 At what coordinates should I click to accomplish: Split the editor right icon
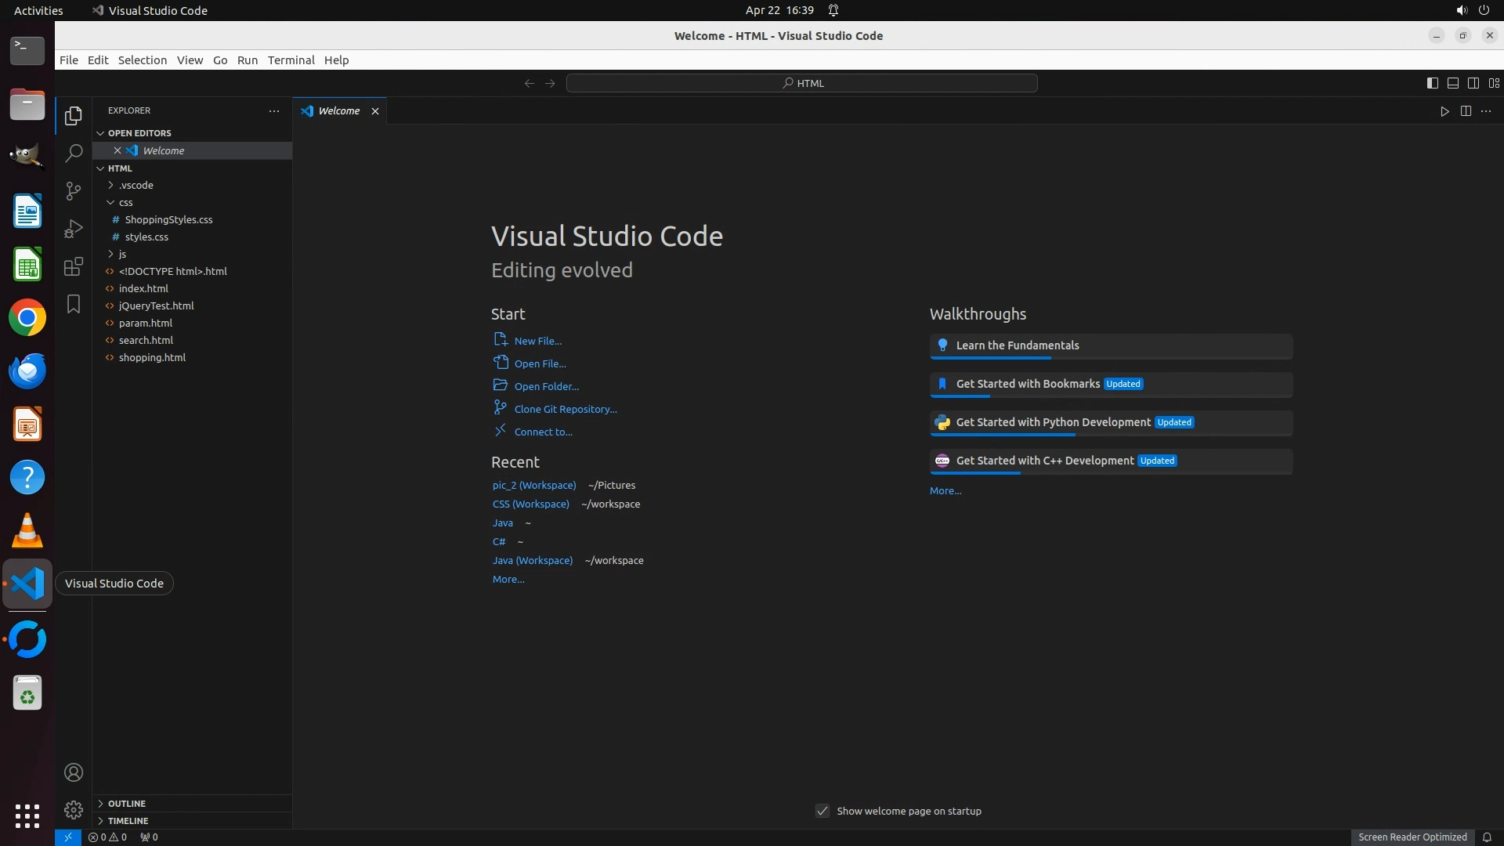pyautogui.click(x=1466, y=111)
